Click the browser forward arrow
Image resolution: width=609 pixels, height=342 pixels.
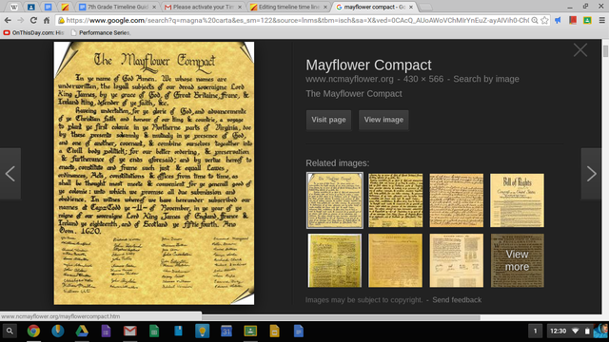coord(20,20)
